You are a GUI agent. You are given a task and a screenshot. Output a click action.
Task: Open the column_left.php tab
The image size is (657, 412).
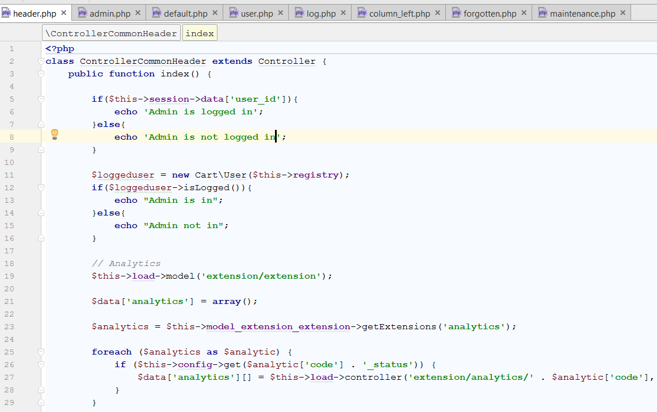click(399, 13)
